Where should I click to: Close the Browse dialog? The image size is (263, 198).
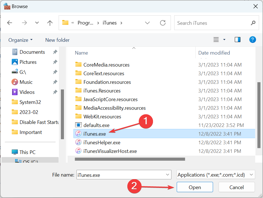click(x=255, y=6)
